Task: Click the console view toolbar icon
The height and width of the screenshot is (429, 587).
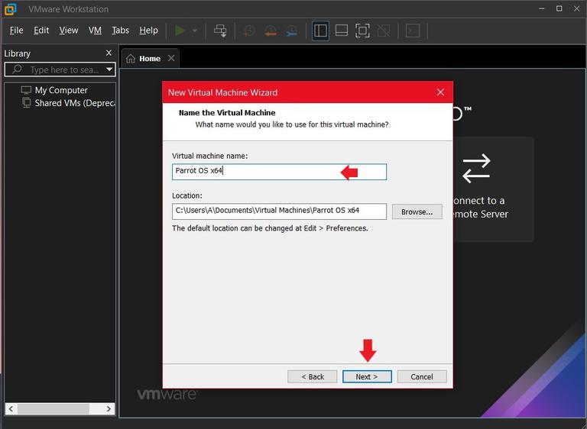Action: 413,31
